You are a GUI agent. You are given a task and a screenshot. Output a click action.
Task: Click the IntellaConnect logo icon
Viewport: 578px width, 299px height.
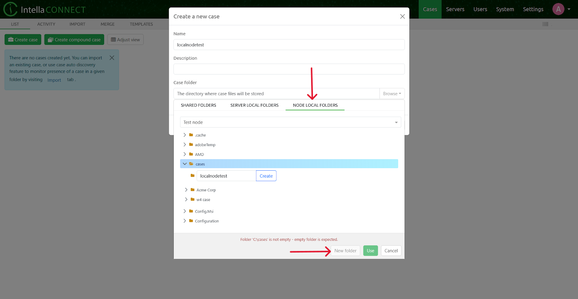[10, 9]
